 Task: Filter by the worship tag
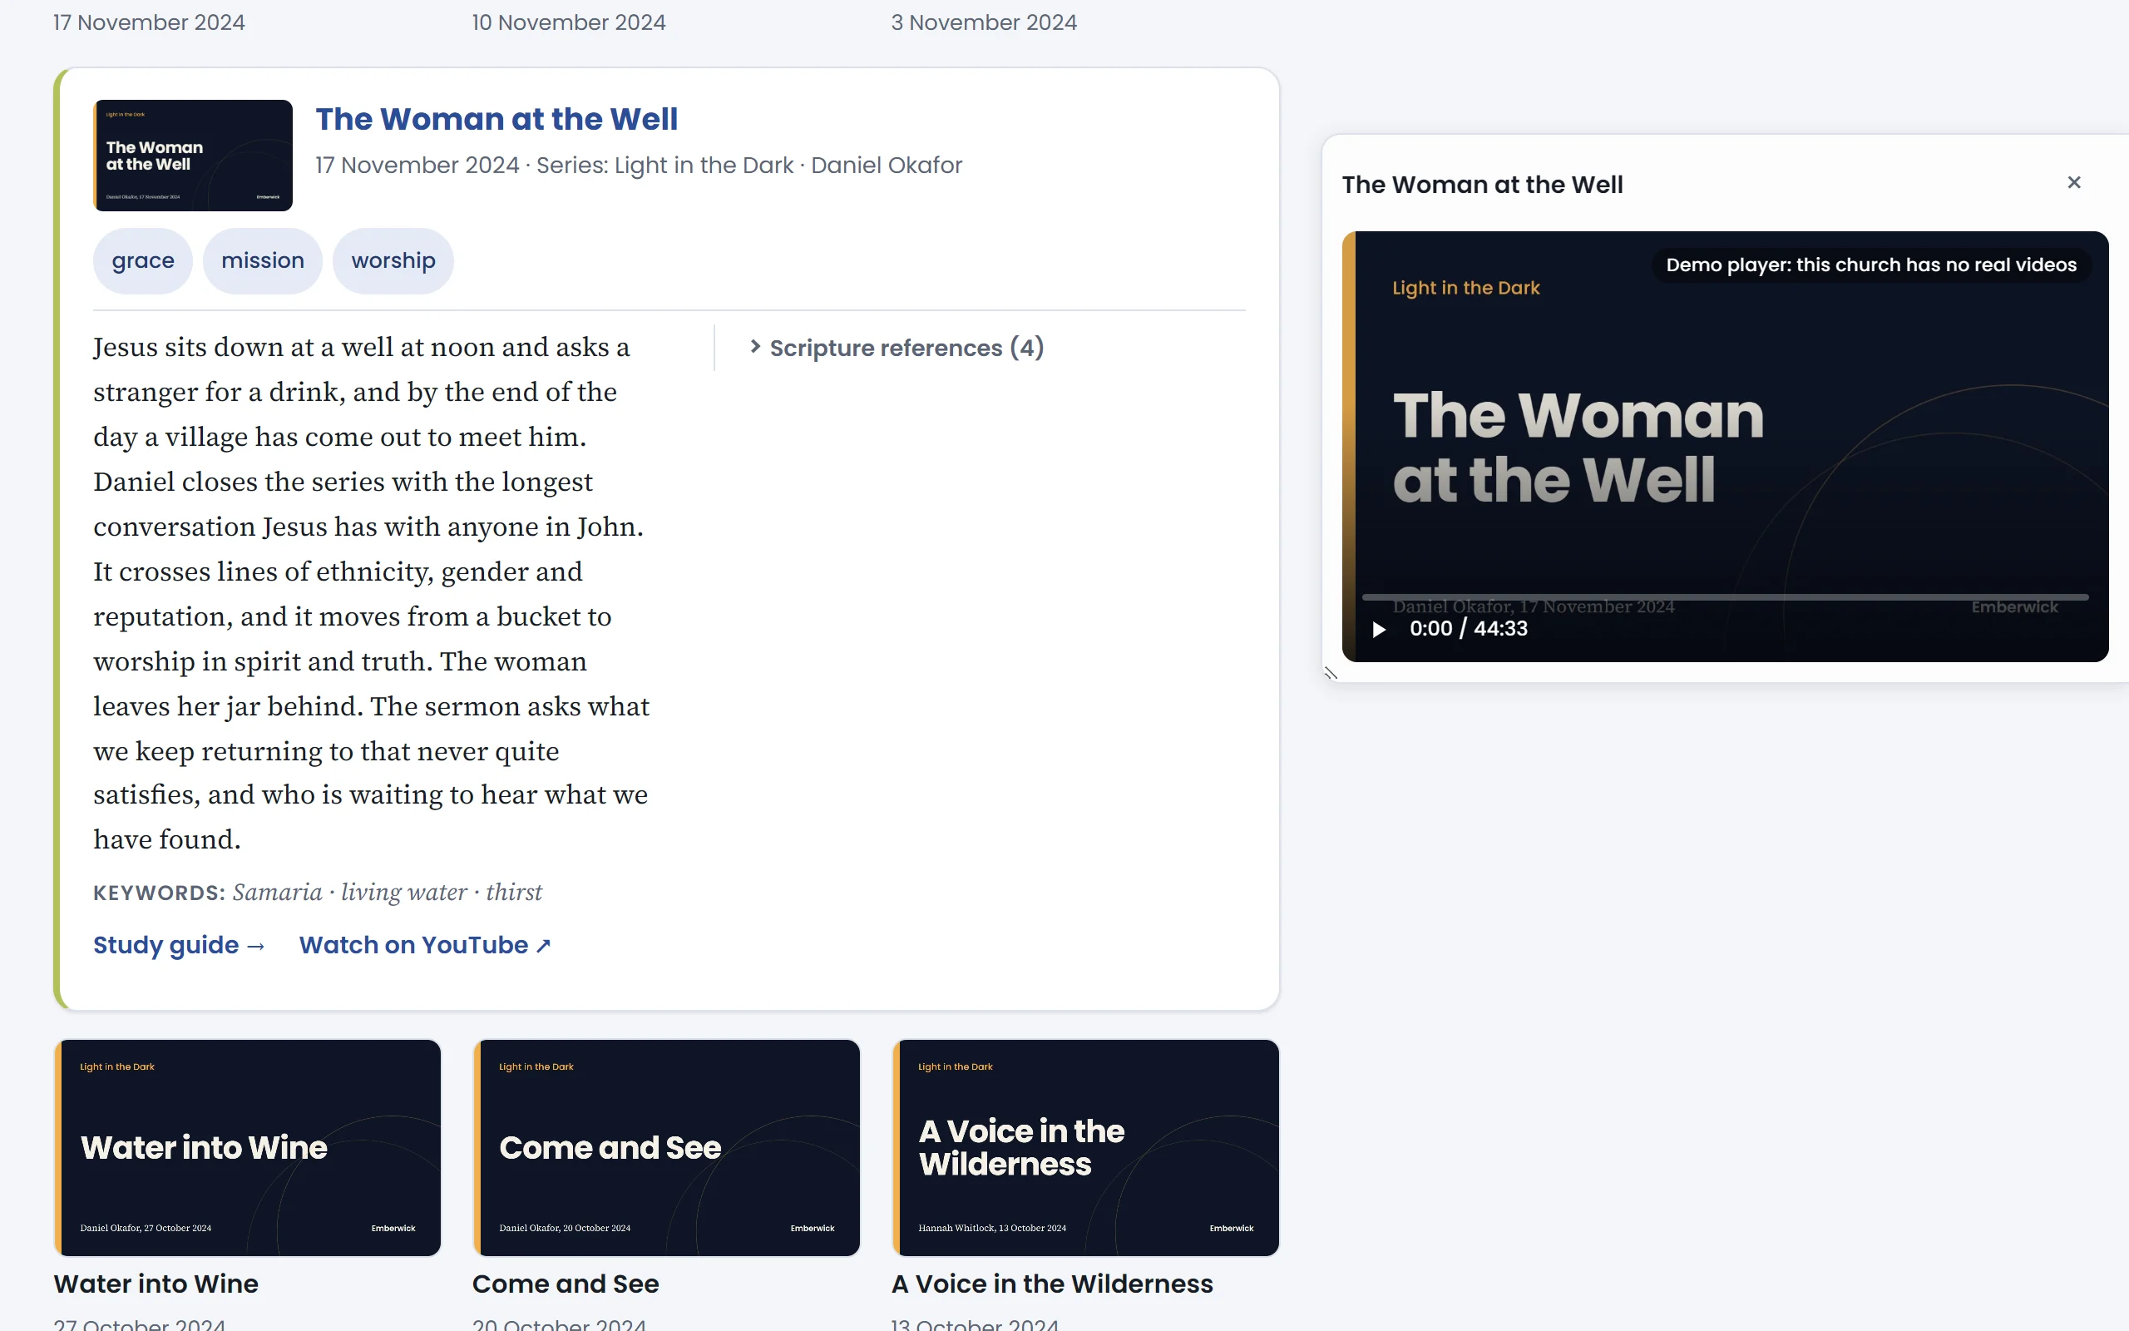pos(393,260)
